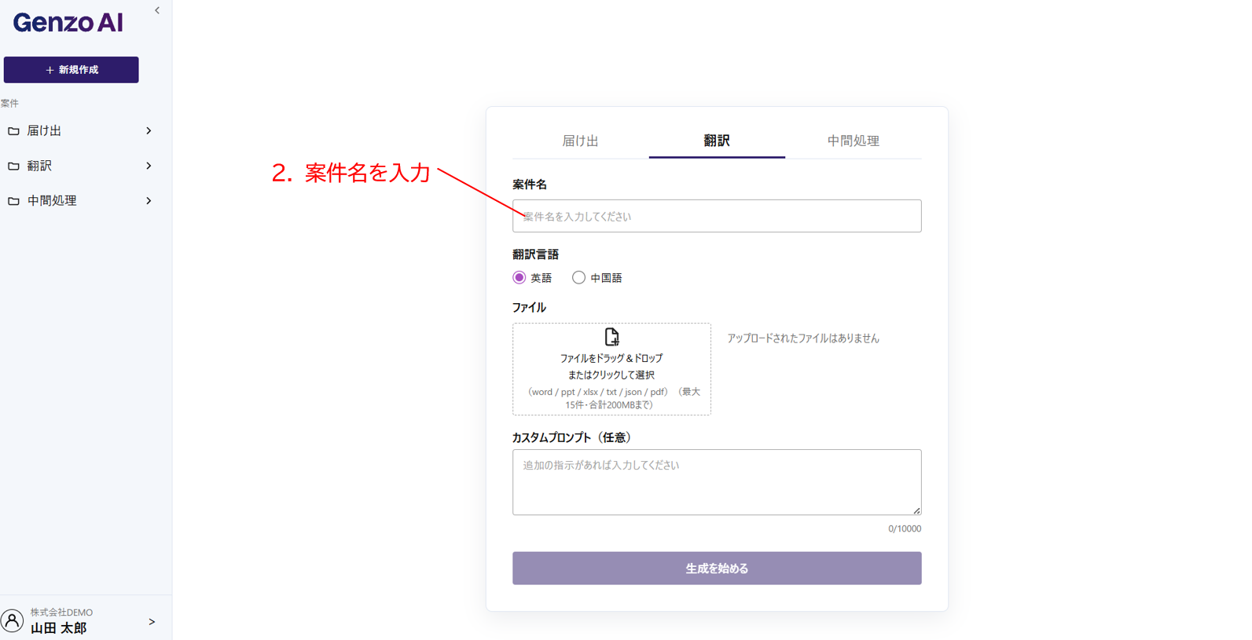Screen dimensions: 1252x640
Task: Switch to the 届け出 tab
Action: click(581, 141)
